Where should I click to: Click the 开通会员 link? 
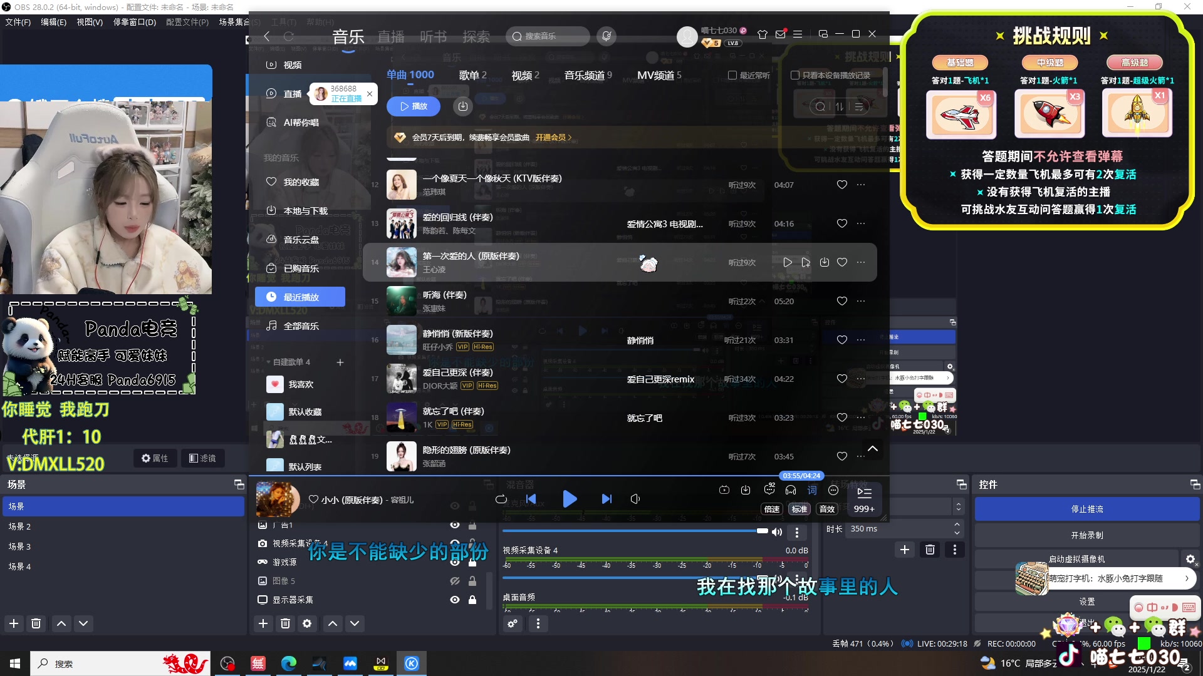point(553,137)
